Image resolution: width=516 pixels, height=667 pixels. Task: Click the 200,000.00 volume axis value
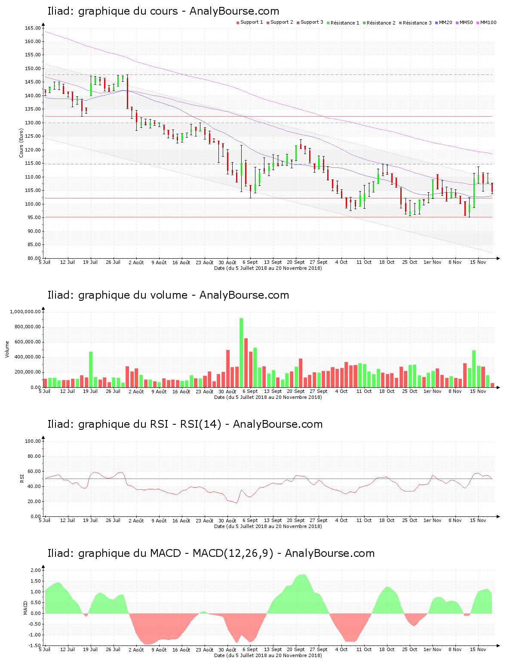coord(28,372)
